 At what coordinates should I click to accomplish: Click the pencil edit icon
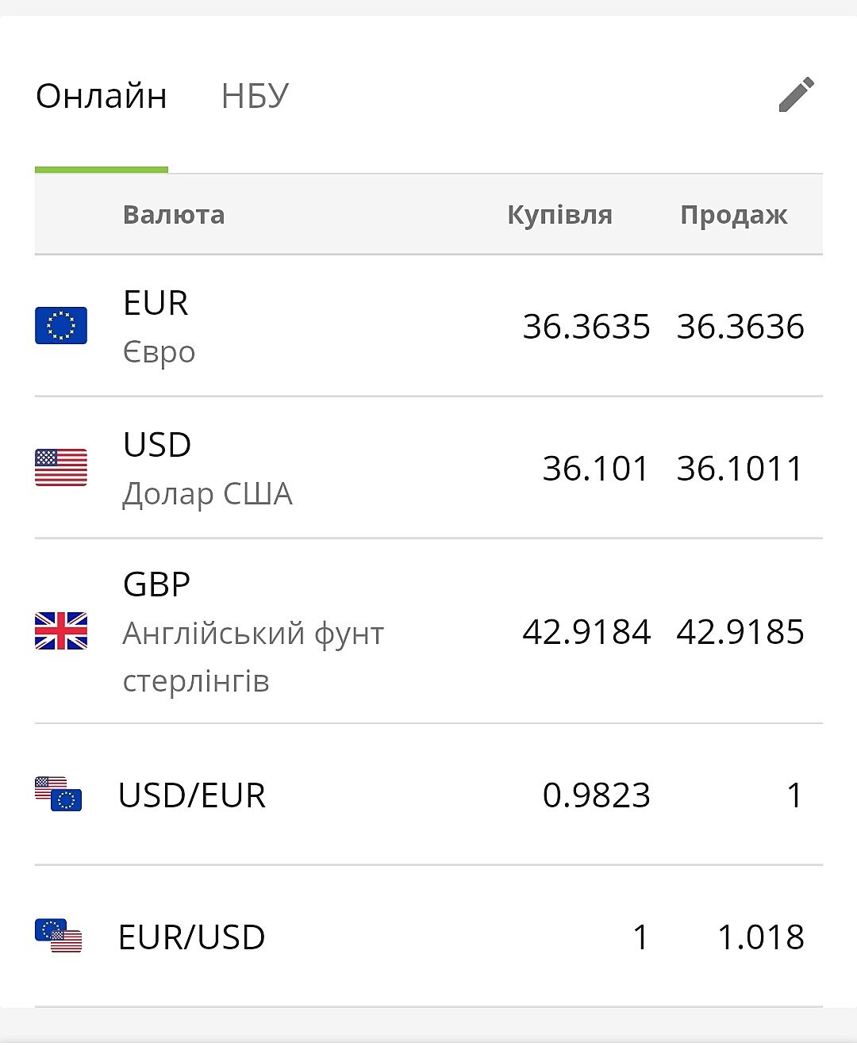click(x=796, y=95)
